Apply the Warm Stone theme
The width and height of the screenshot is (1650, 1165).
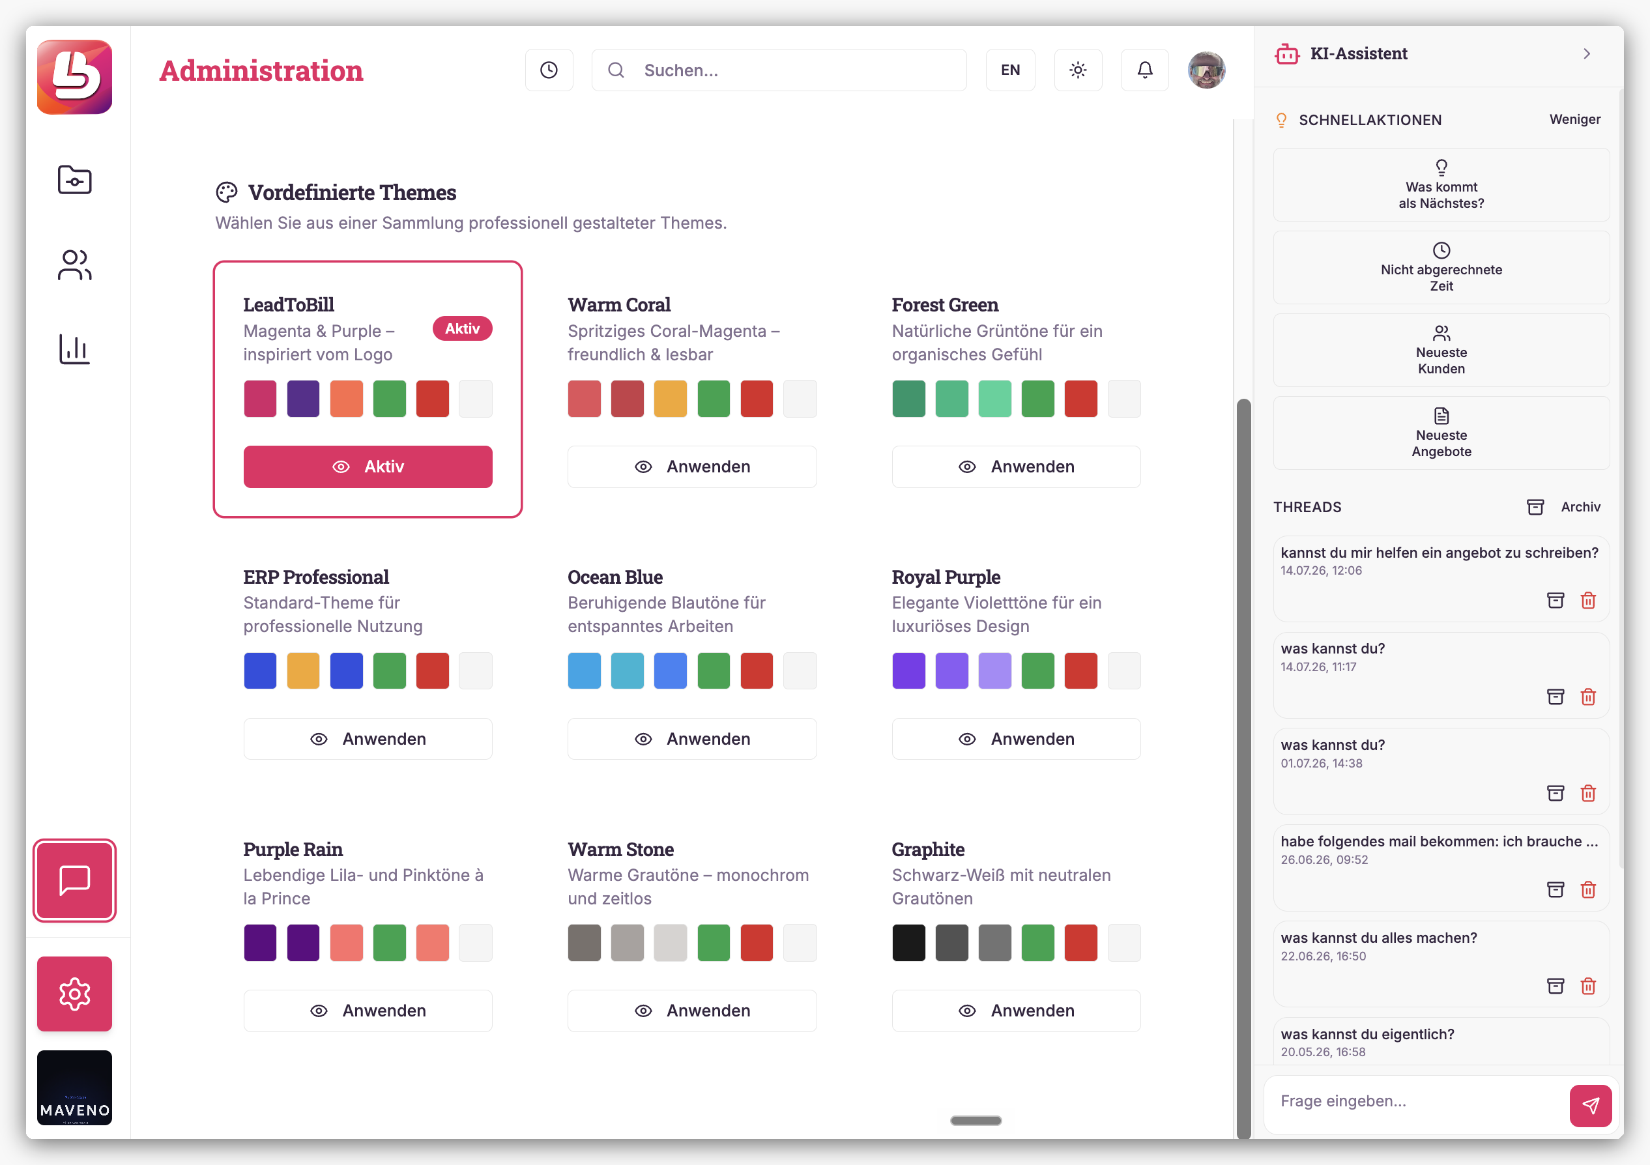692,1011
